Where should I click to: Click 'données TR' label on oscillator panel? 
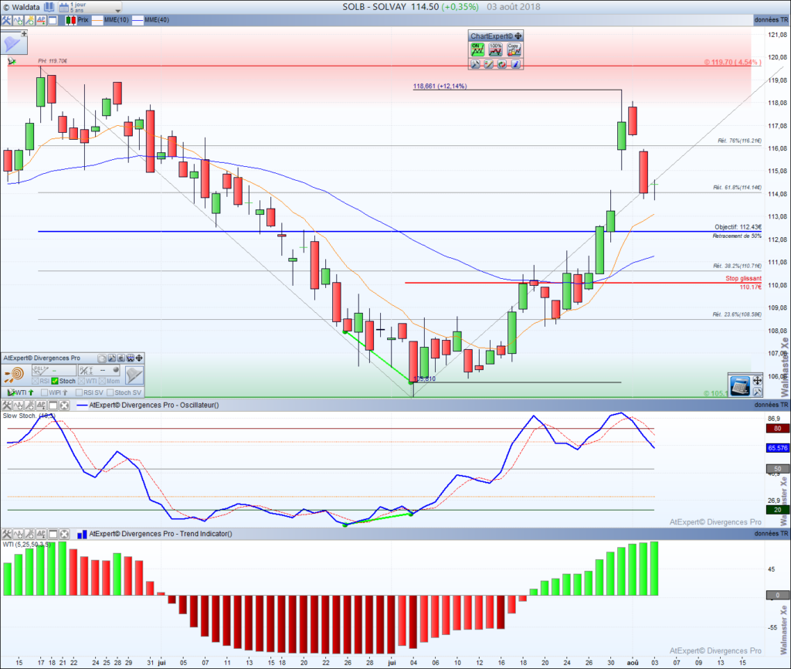click(x=771, y=405)
